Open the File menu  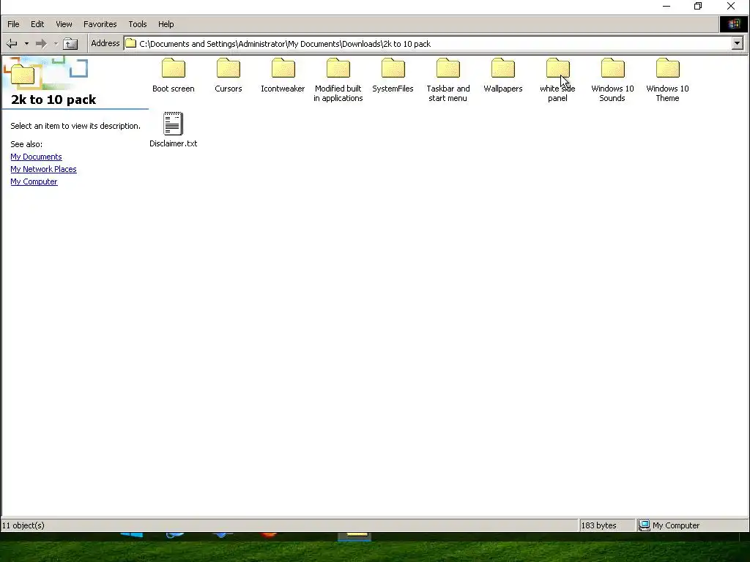[x=13, y=24]
